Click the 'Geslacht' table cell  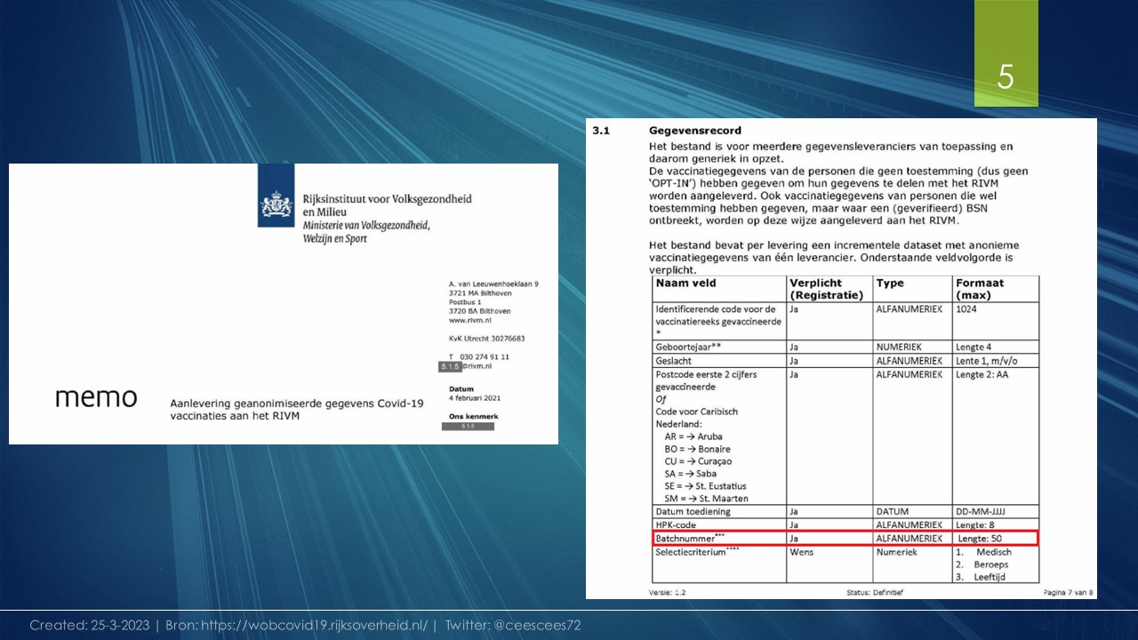click(719, 361)
